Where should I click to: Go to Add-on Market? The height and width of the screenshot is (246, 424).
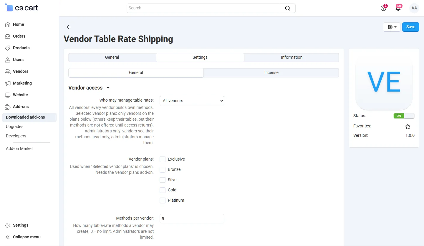(19, 149)
